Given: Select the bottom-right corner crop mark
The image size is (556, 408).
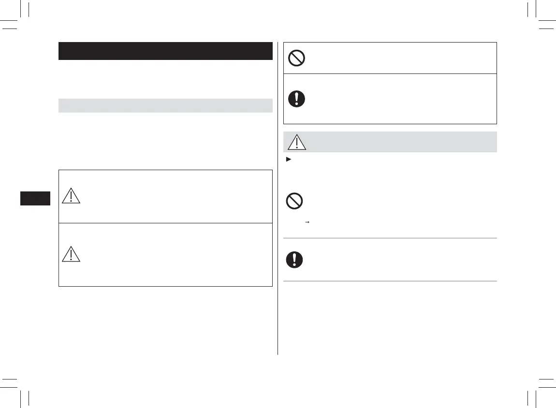Looking at the screenshot, I should coord(536,387).
